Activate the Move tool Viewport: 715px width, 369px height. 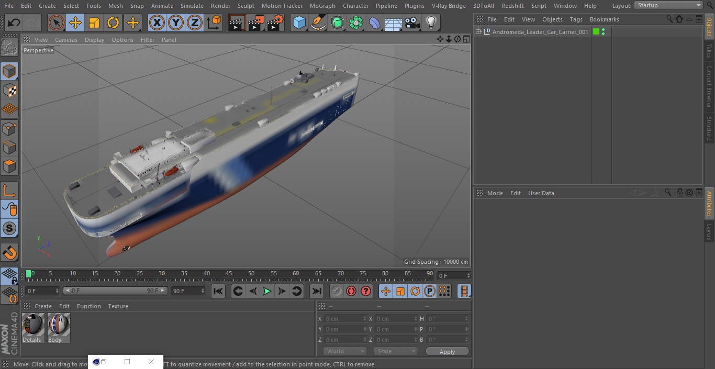pyautogui.click(x=75, y=23)
